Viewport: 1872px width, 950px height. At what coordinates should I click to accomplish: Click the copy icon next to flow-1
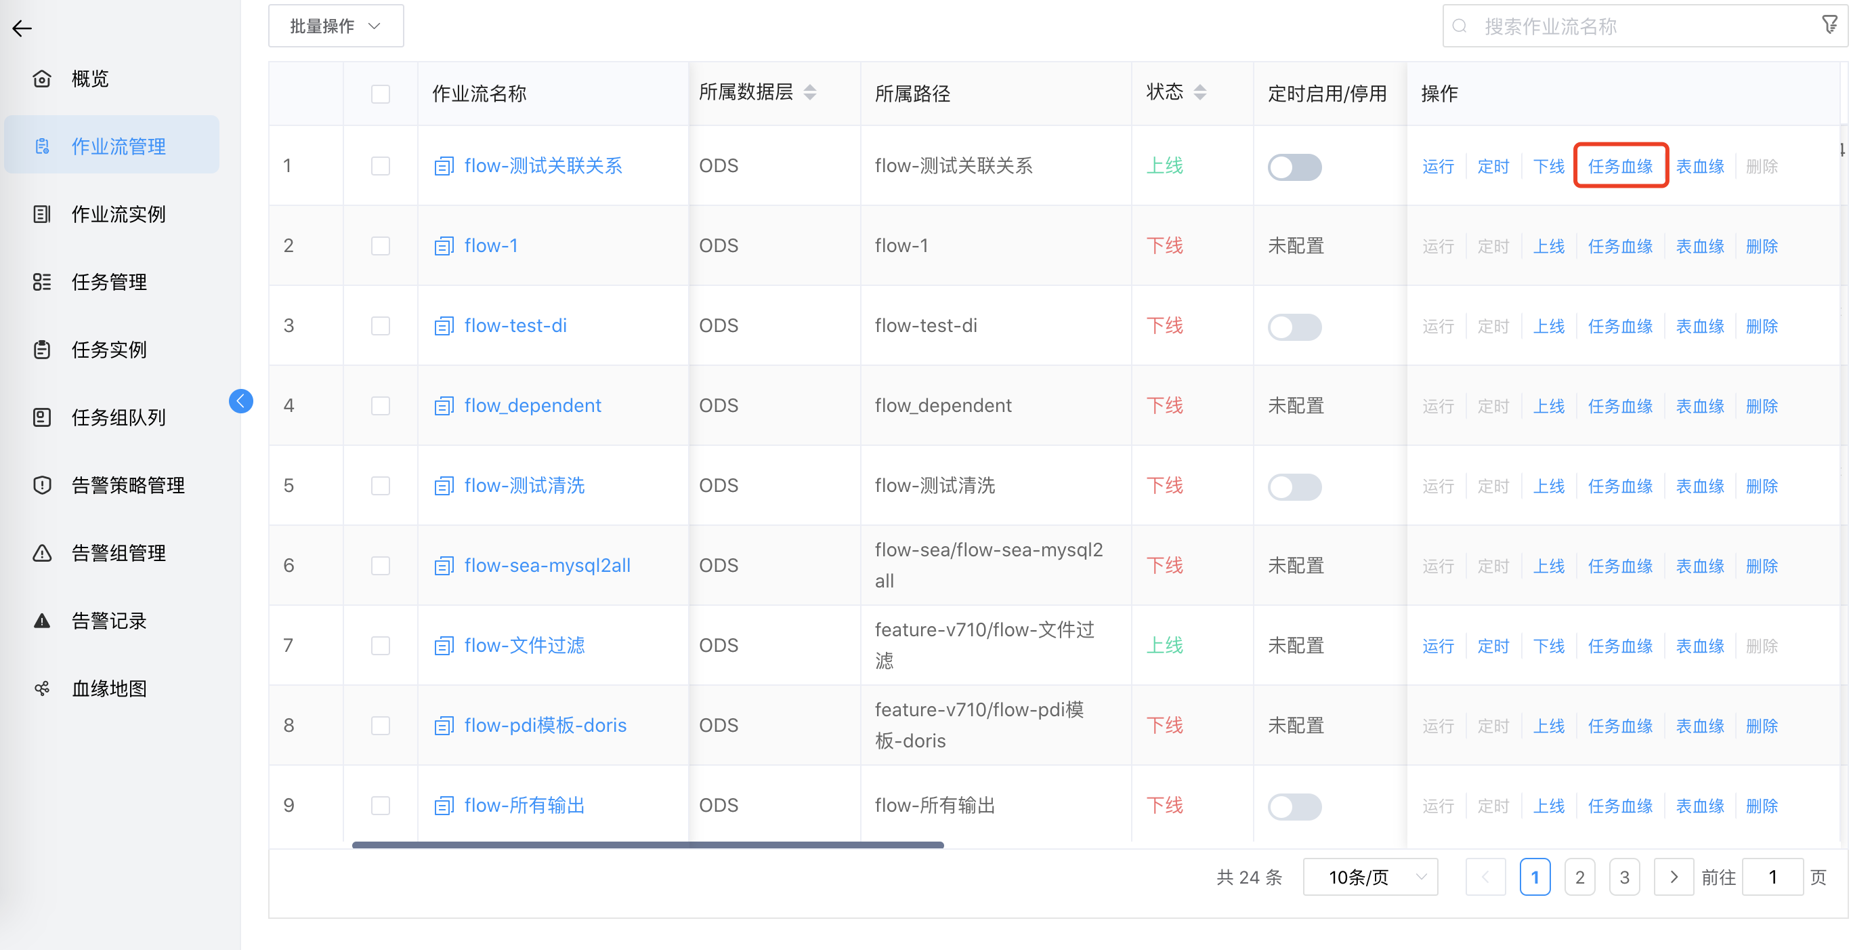coord(444,246)
